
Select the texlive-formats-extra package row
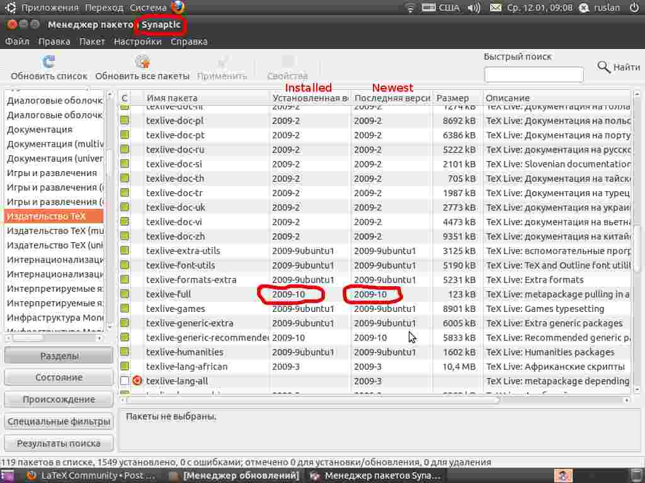[x=375, y=280]
